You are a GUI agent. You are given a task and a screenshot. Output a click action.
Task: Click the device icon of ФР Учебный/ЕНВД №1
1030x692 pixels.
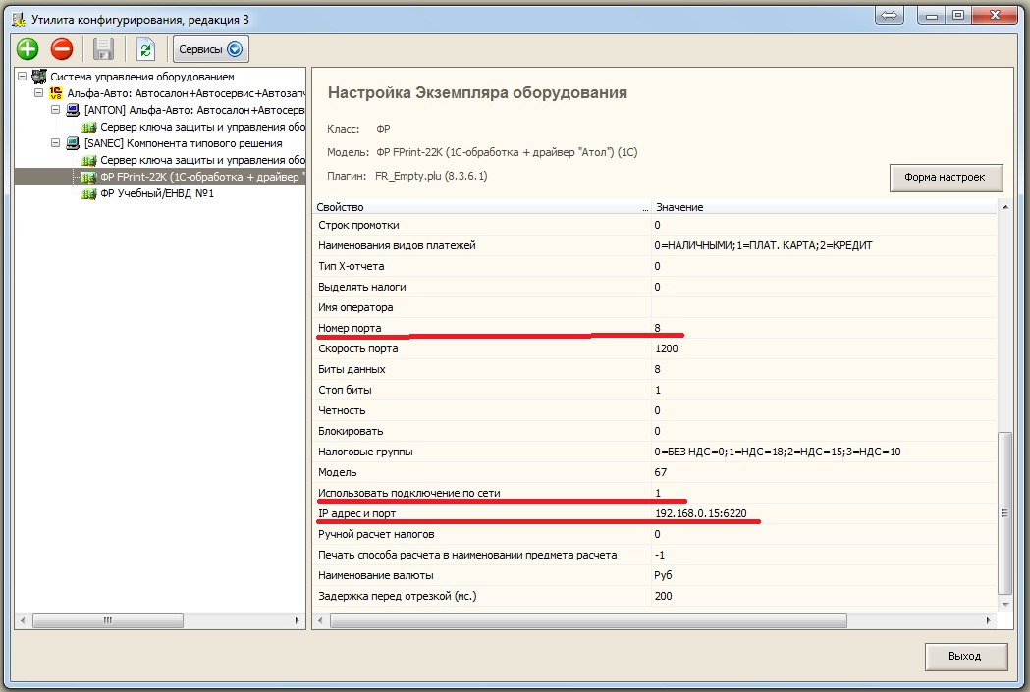pyautogui.click(x=88, y=193)
